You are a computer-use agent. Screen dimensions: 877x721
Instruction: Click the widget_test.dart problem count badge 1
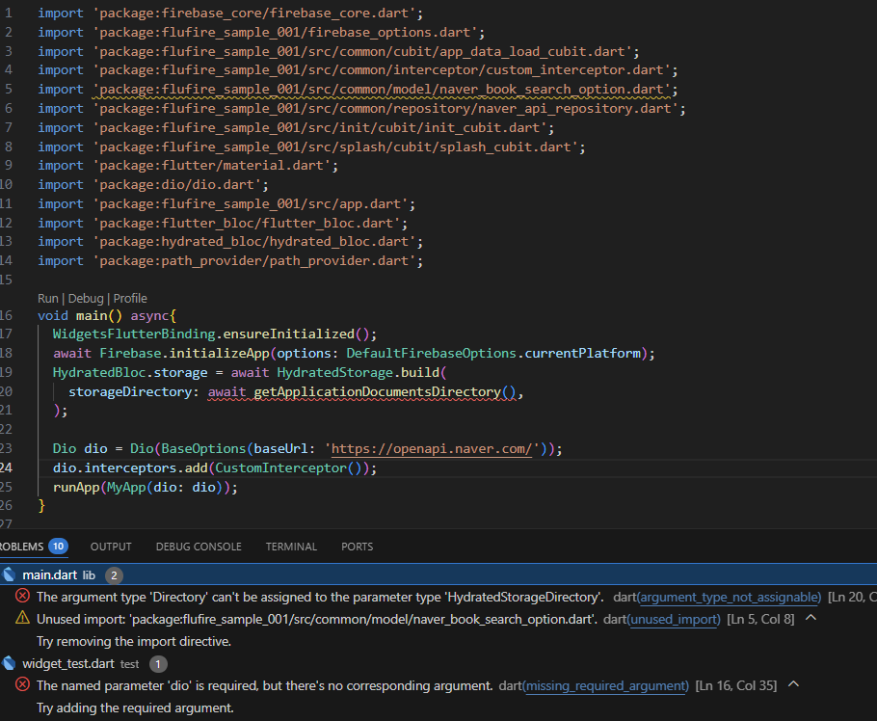click(158, 664)
